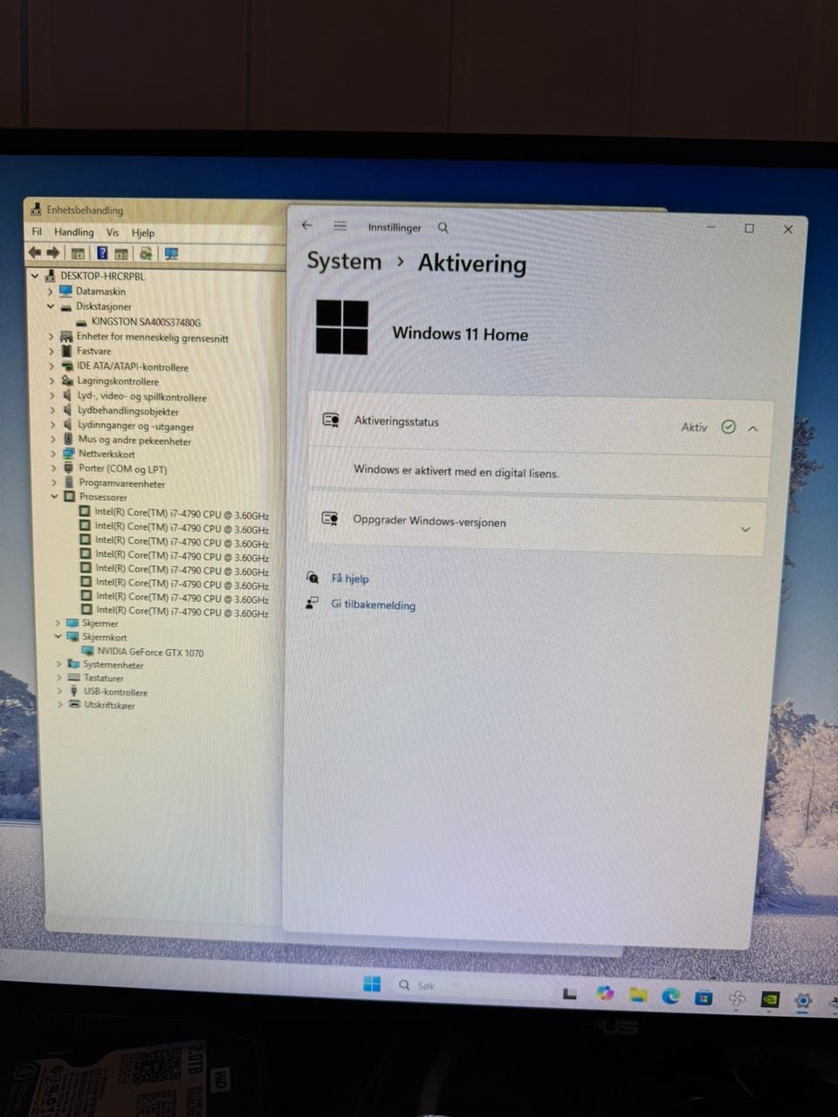Expand Enheter for menneskelig grensesnitt
The height and width of the screenshot is (1117, 838).
click(51, 337)
